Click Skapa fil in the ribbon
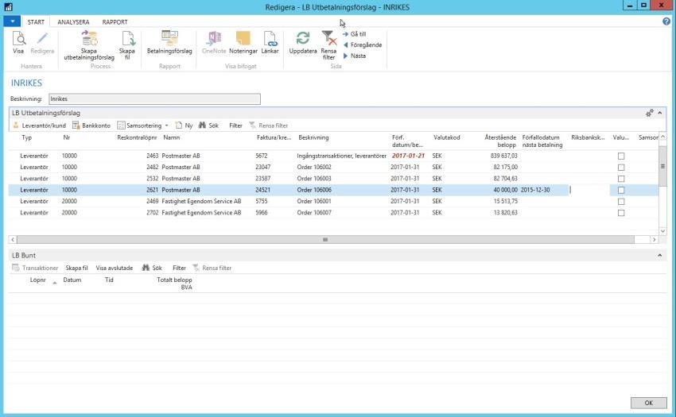This screenshot has height=417, width=676. [x=127, y=44]
